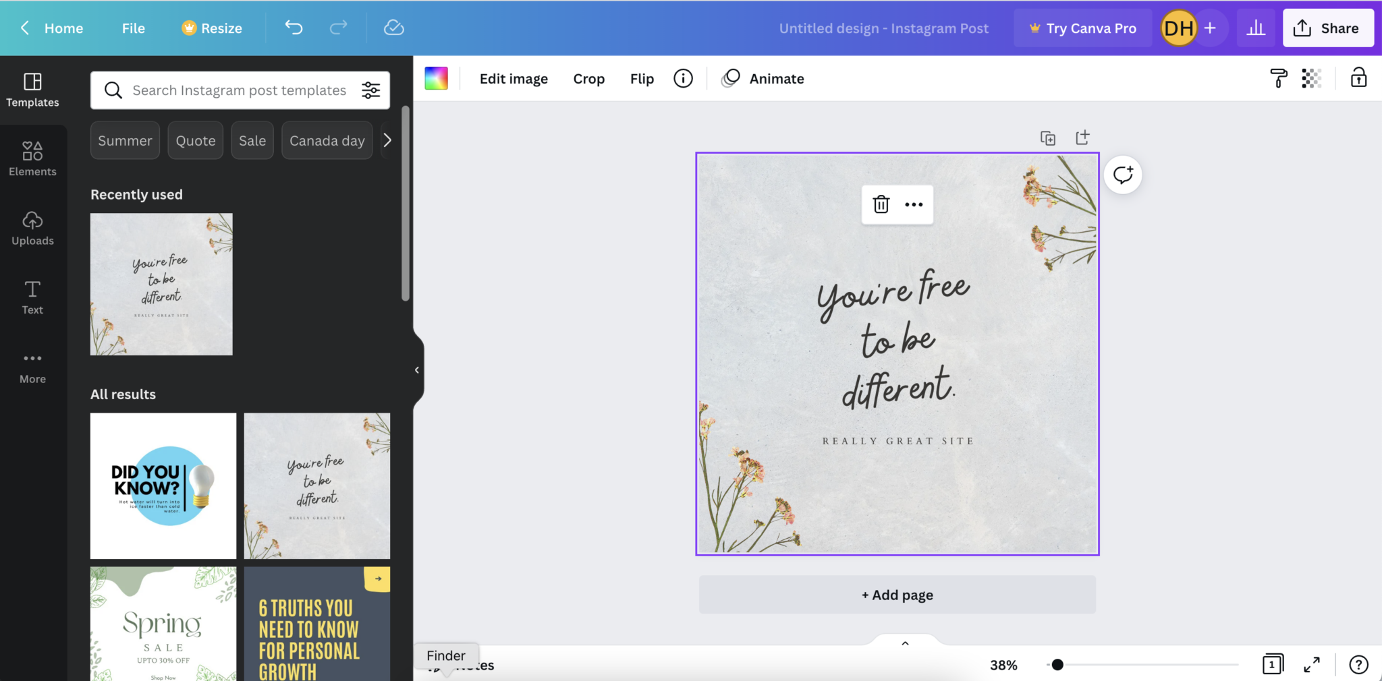Click Try Canva Pro button
This screenshot has width=1382, height=681.
tap(1082, 28)
